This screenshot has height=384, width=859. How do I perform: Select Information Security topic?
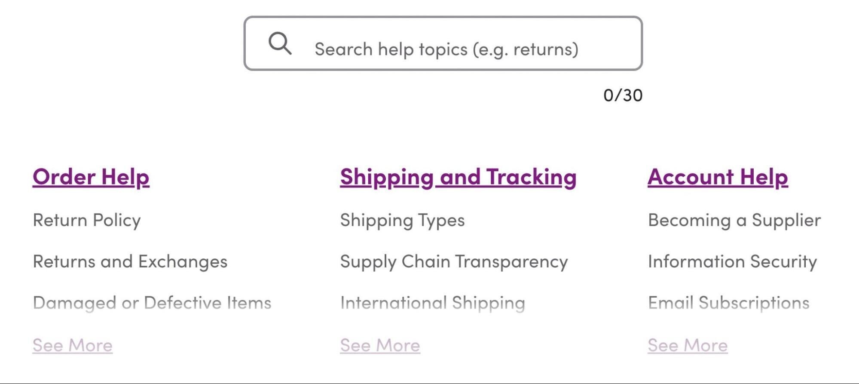pos(733,261)
